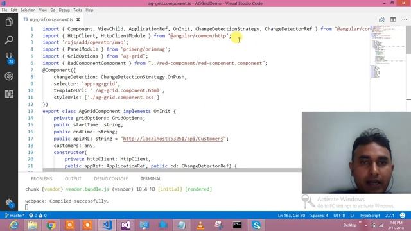Click 'vendor.bundle.js' in terminal output

point(87,189)
